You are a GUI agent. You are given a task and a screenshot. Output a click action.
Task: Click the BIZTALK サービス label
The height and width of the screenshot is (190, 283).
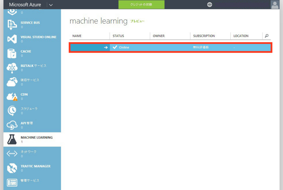(33, 66)
